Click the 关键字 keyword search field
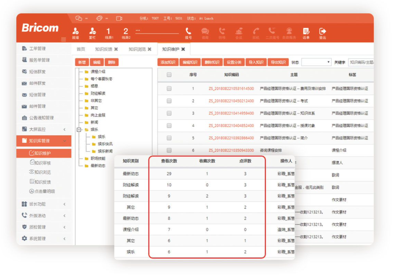 tap(361, 62)
